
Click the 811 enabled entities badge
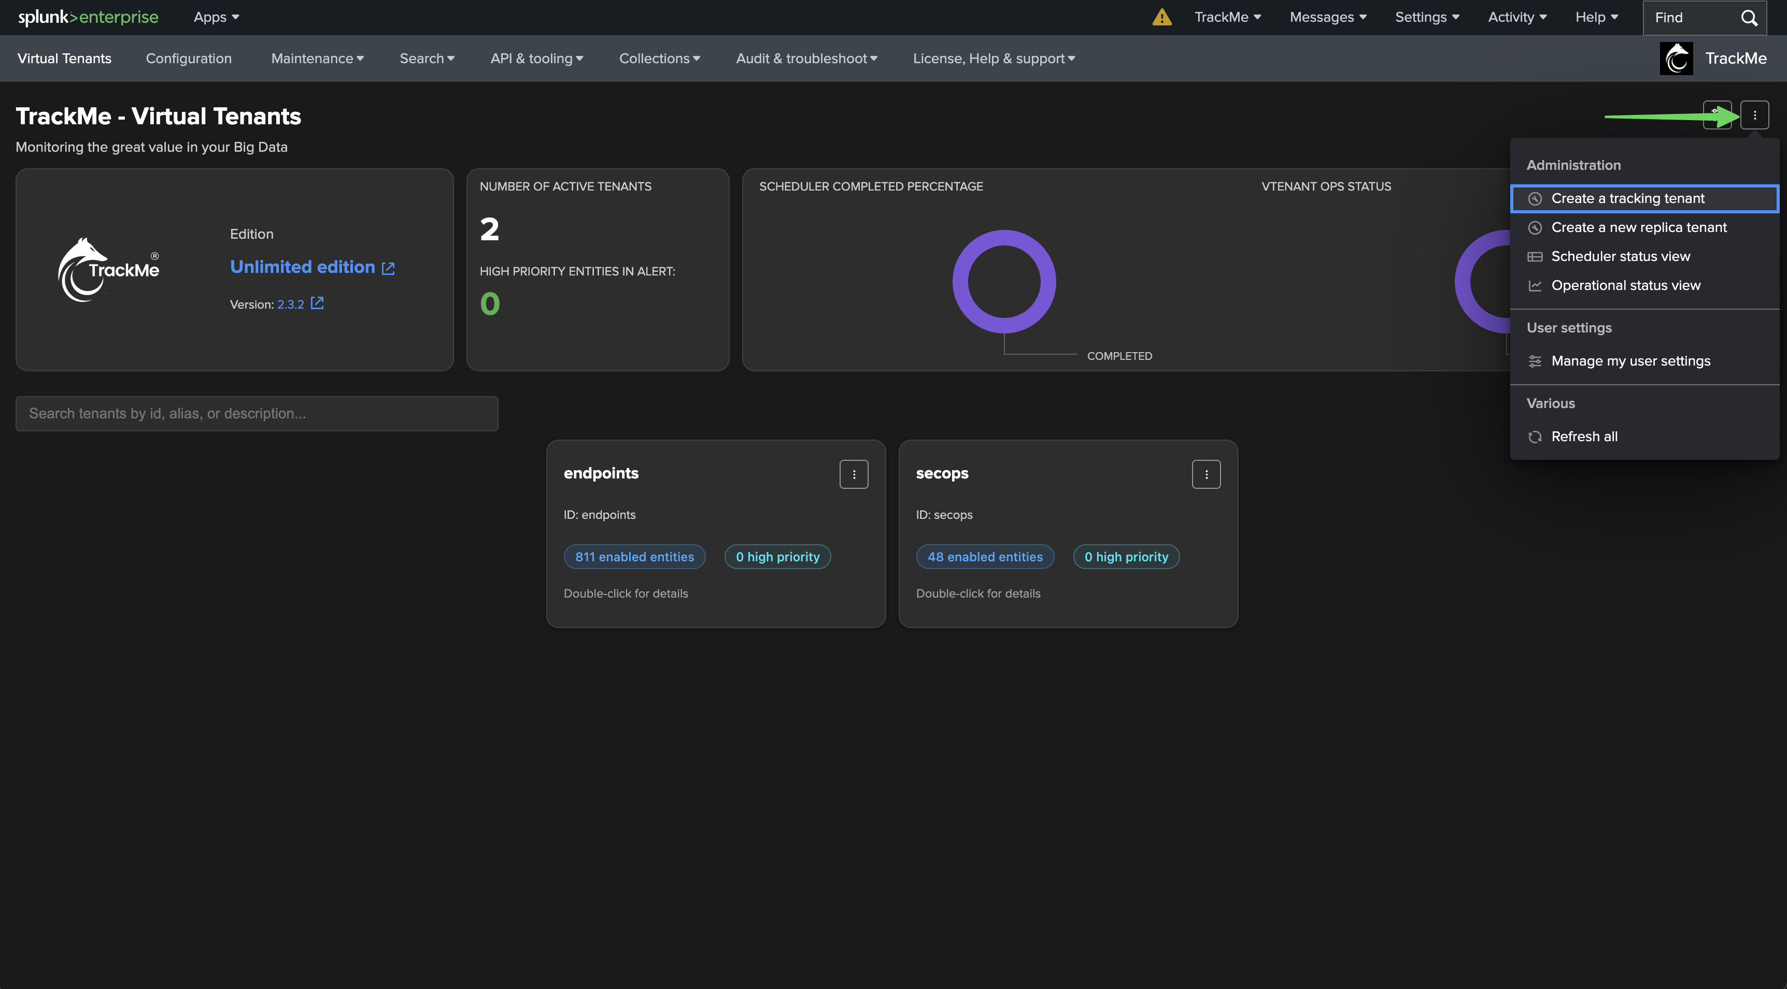(x=634, y=557)
